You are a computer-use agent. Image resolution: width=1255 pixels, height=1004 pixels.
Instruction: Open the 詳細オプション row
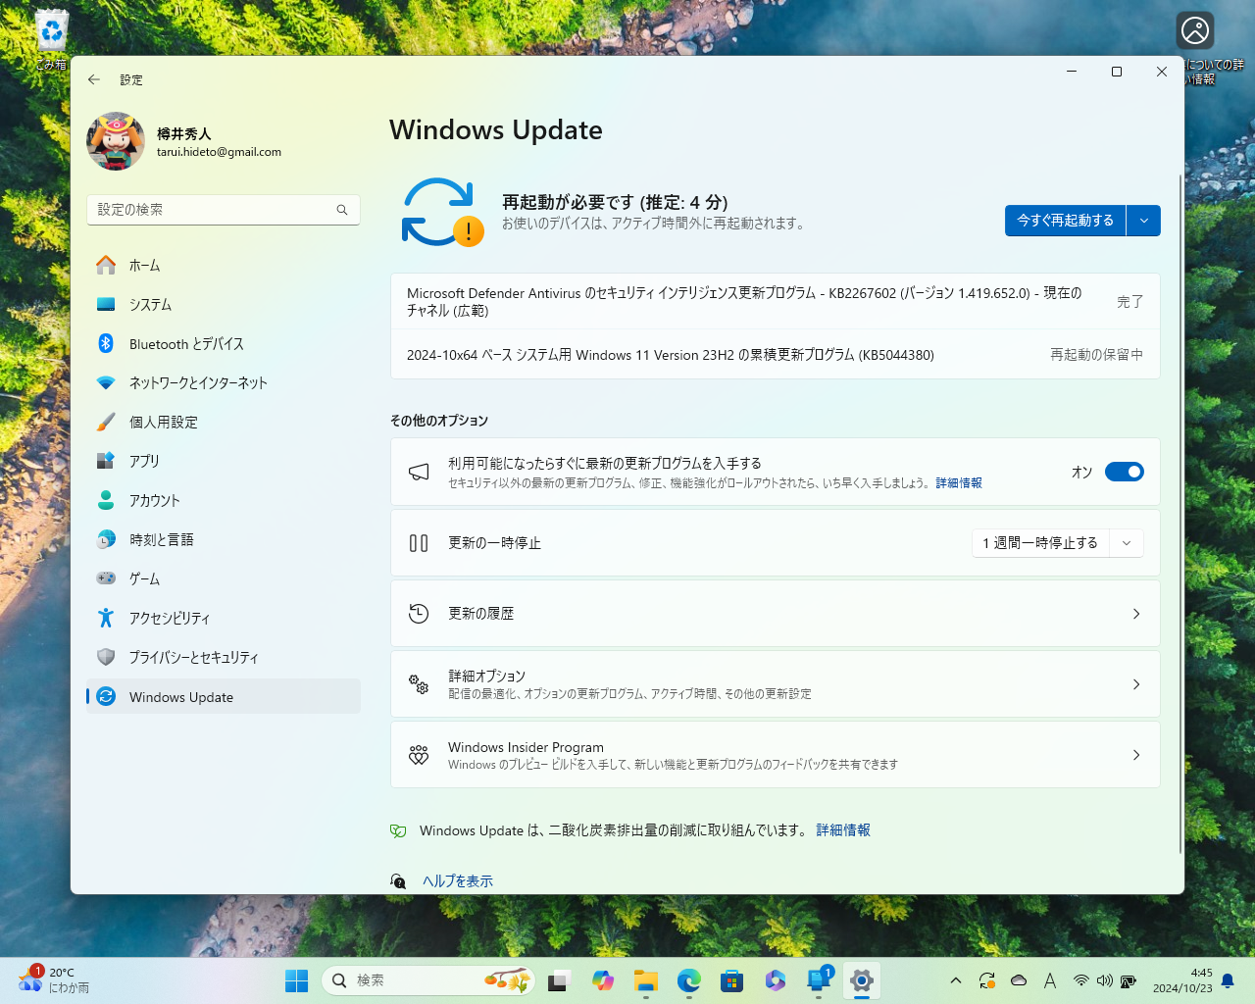pos(776,684)
